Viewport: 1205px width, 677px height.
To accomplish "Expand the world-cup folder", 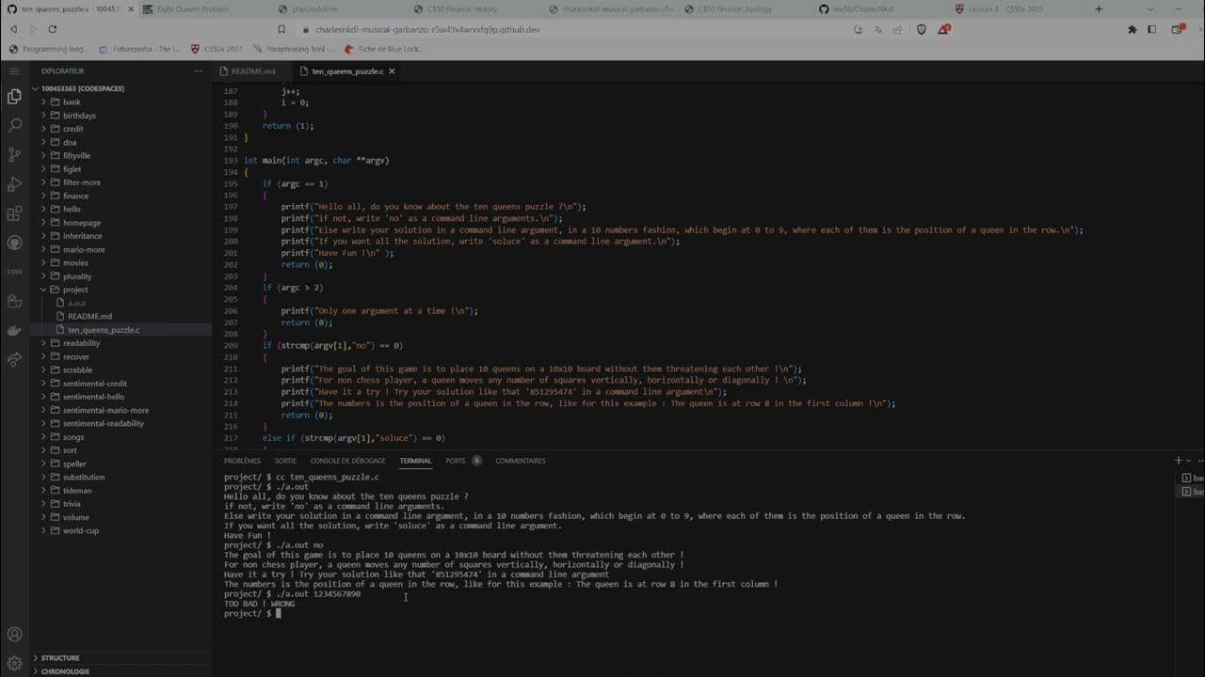I will 80,530.
